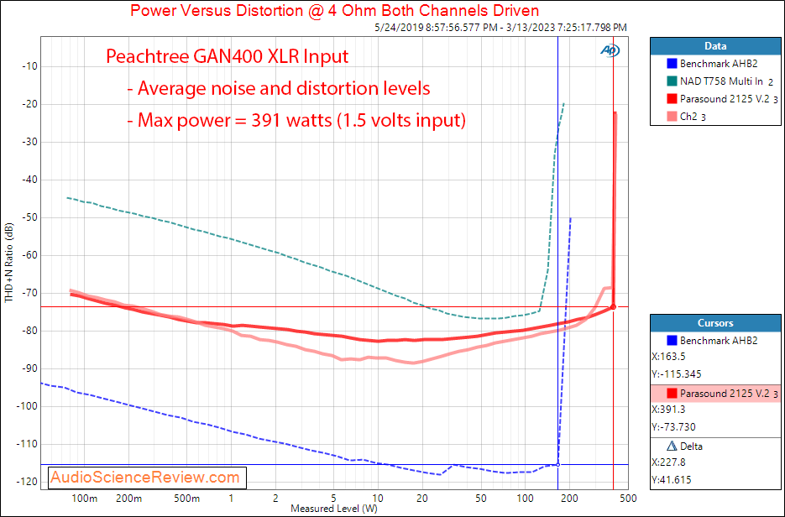Click the x-axis tick label 200m
The width and height of the screenshot is (785, 517).
128,499
